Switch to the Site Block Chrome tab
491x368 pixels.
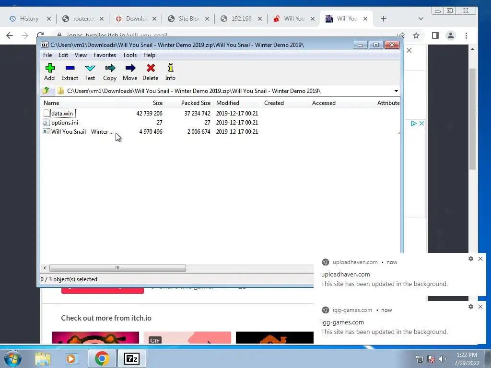click(x=188, y=19)
